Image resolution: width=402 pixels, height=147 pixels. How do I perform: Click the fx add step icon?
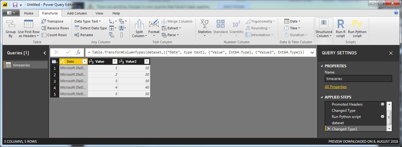point(78,52)
